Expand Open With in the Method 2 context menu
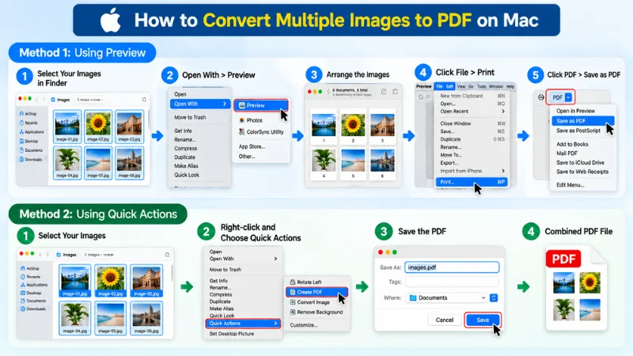 pos(243,259)
